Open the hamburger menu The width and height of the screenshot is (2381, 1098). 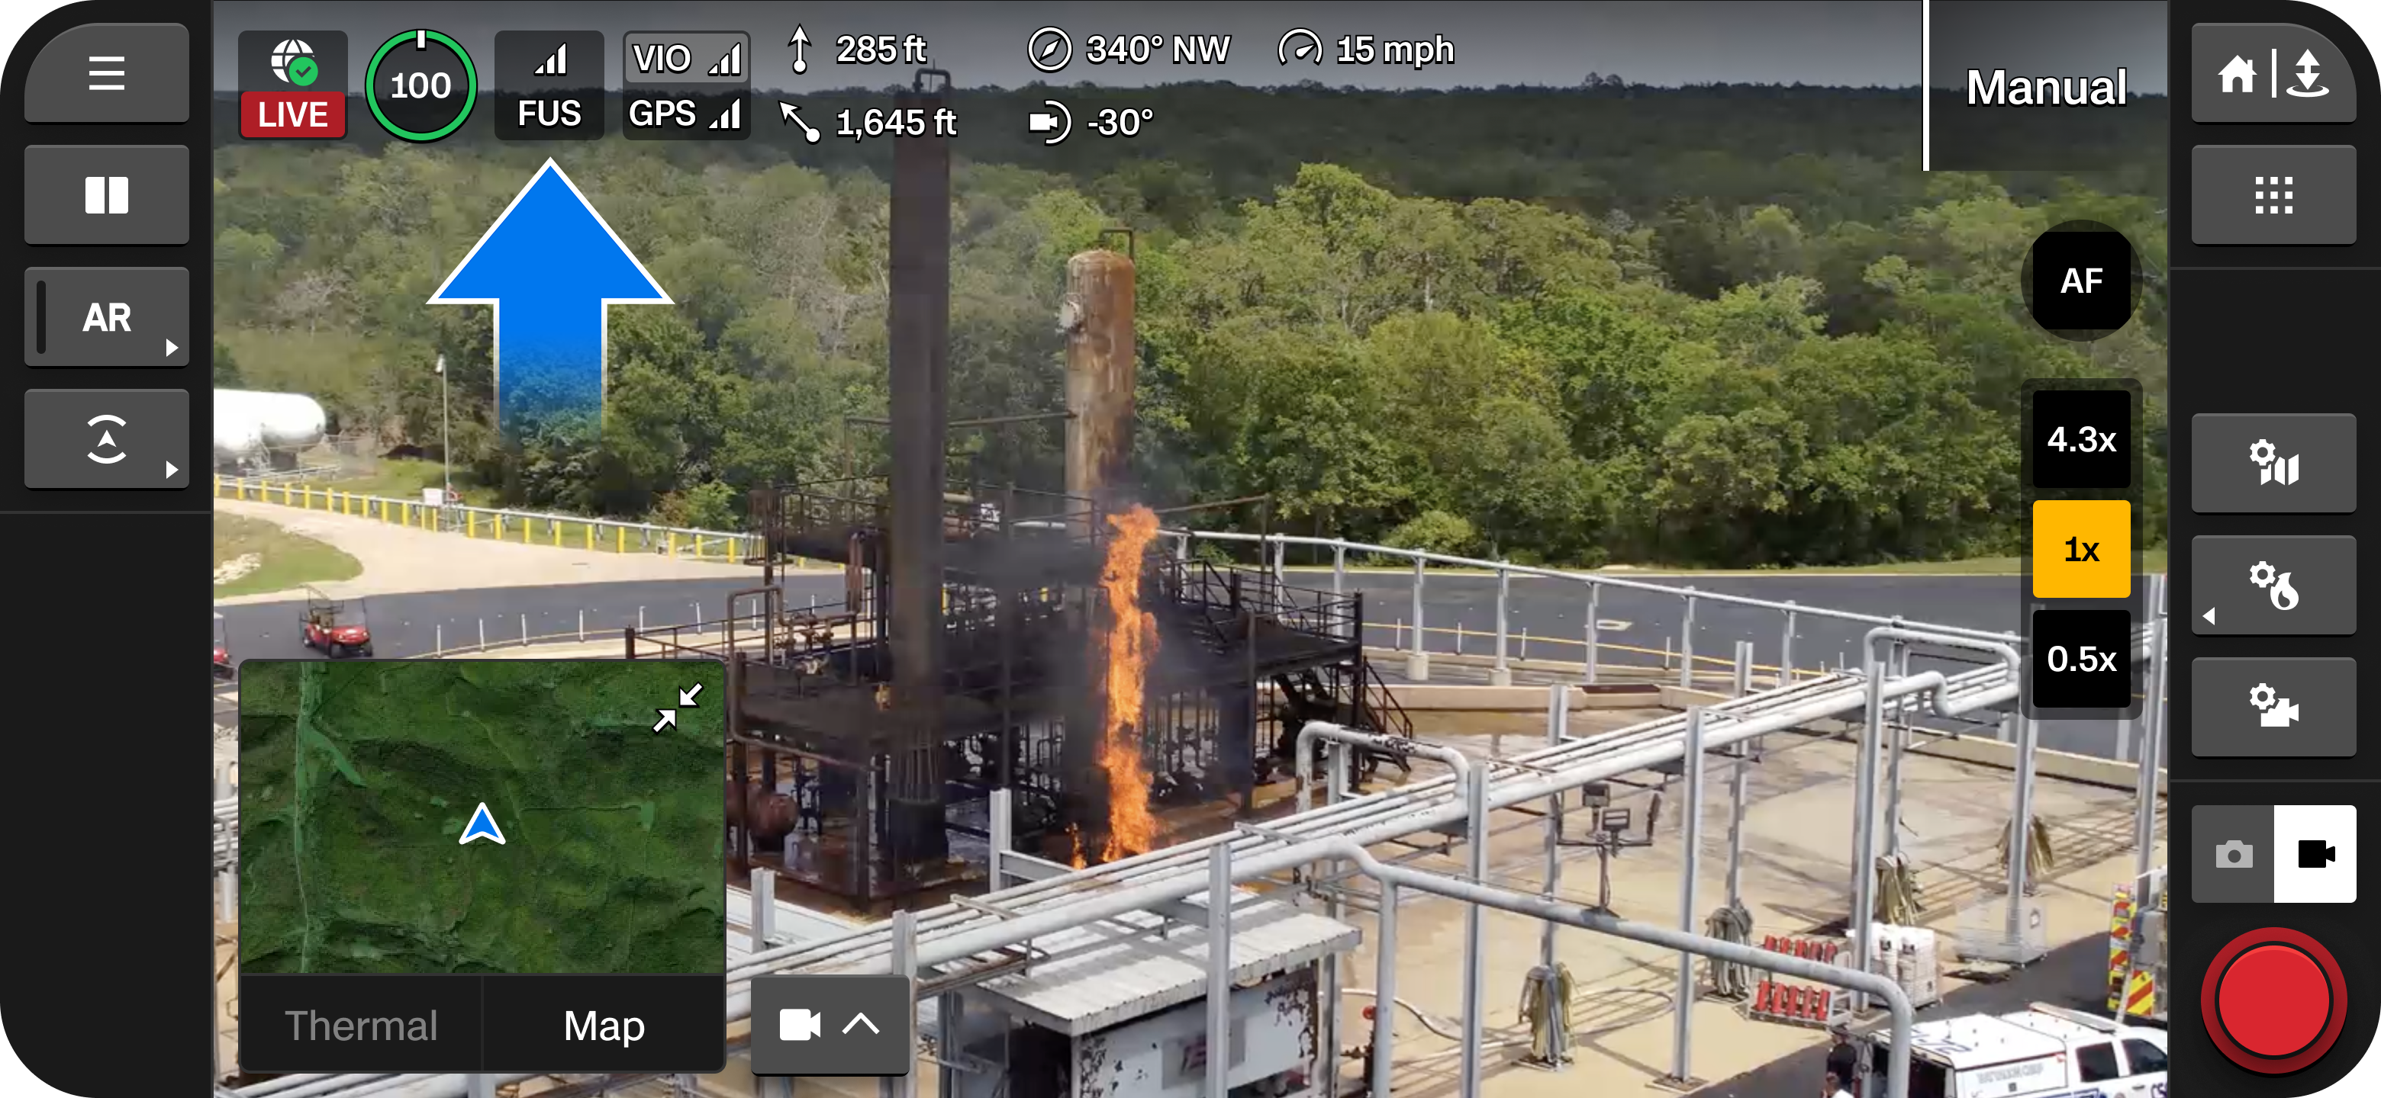(x=106, y=73)
